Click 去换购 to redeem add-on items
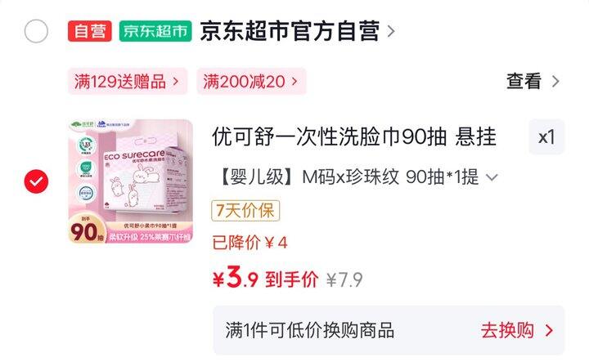The image size is (589, 362). tap(507, 330)
